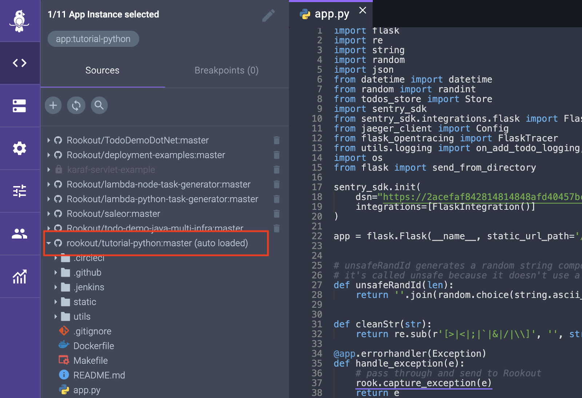Open the users/team sidebar icon
The image size is (582, 398).
(20, 234)
